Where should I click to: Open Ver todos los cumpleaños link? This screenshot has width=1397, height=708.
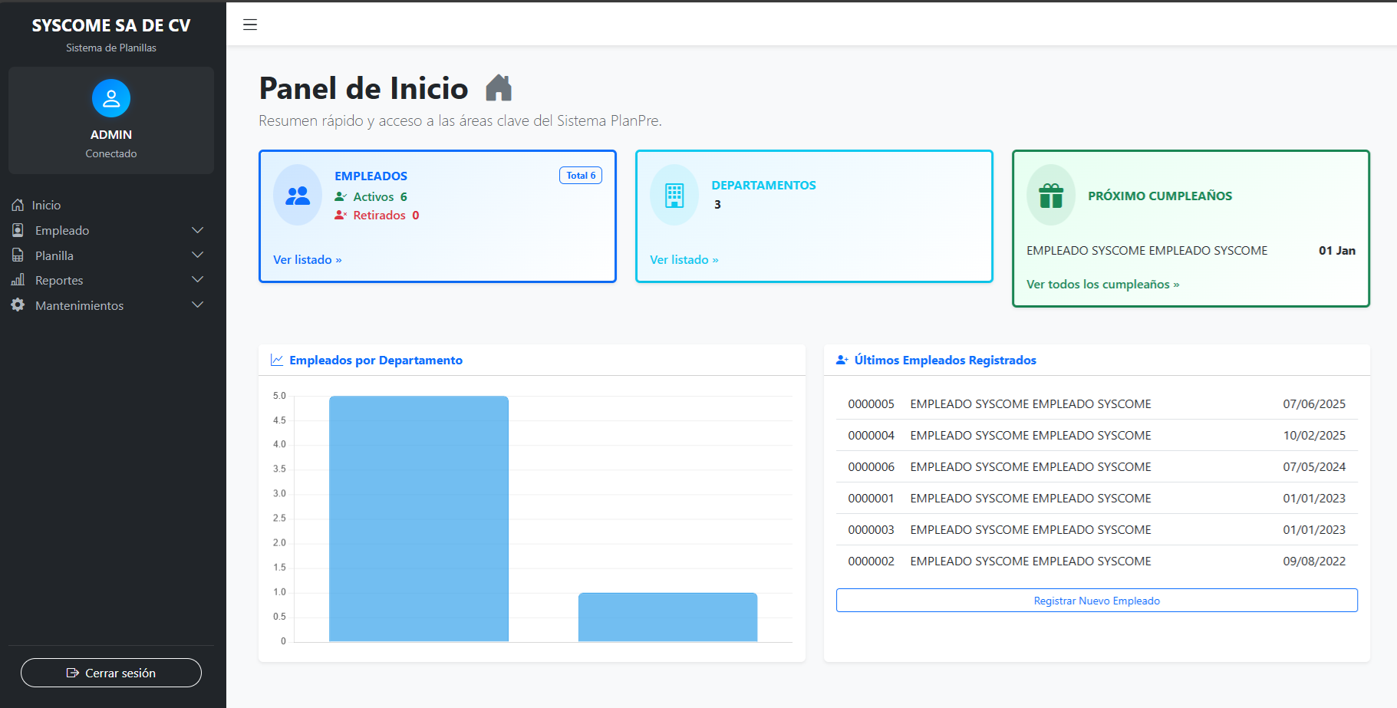[1102, 285]
